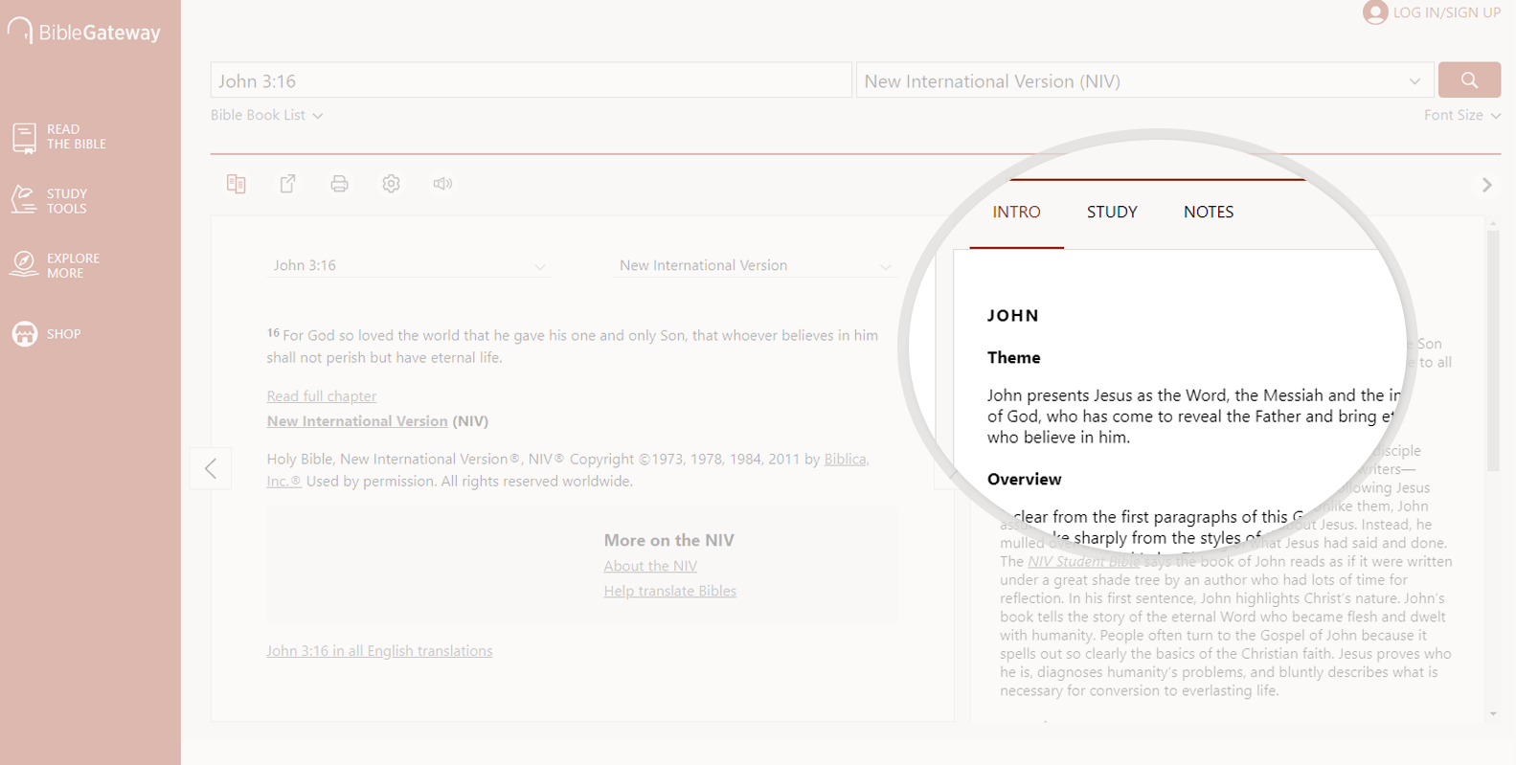Open page options gear icon
Screen dimensions: 1516x765
coord(391,184)
